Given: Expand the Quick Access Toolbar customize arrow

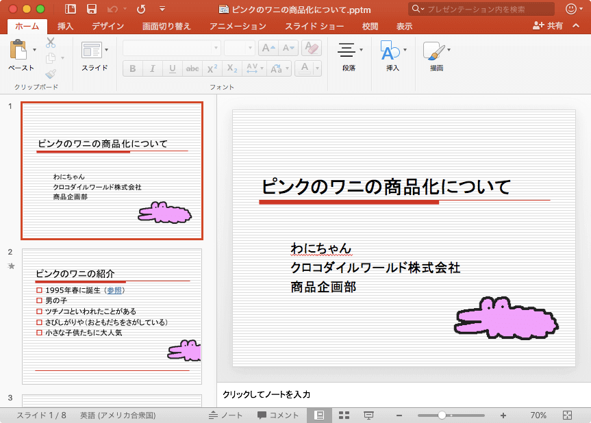Looking at the screenshot, I should (x=162, y=10).
